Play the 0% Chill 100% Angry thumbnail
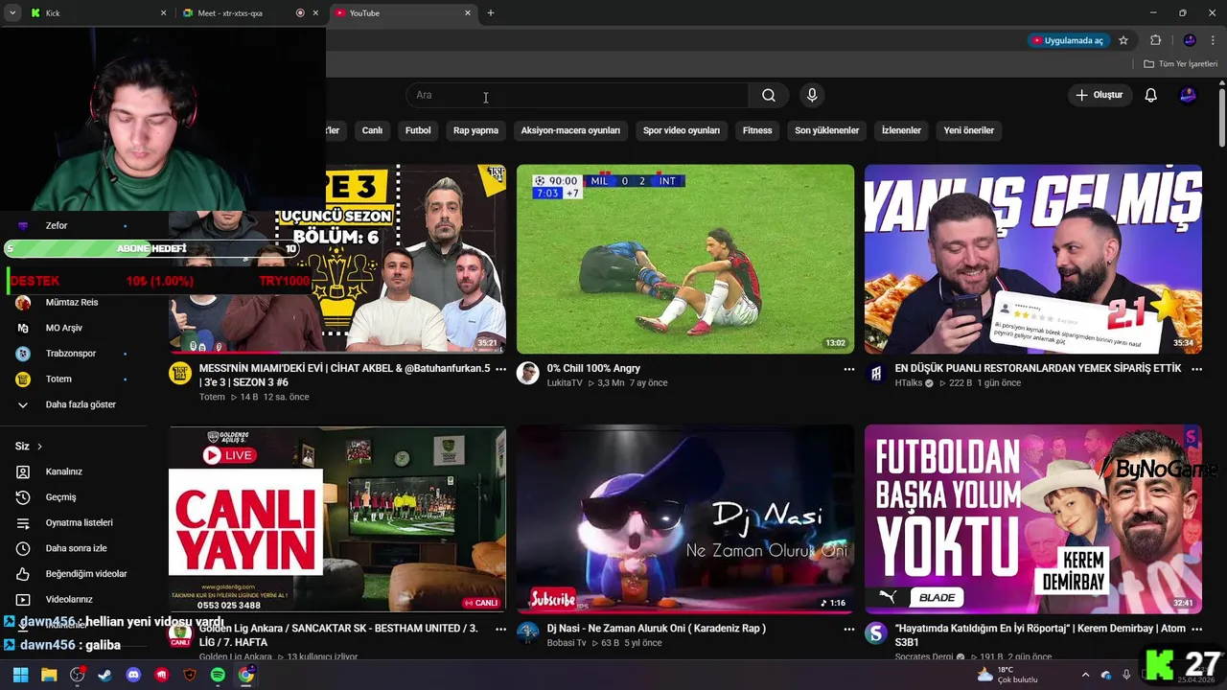The width and height of the screenshot is (1227, 690). [x=685, y=259]
